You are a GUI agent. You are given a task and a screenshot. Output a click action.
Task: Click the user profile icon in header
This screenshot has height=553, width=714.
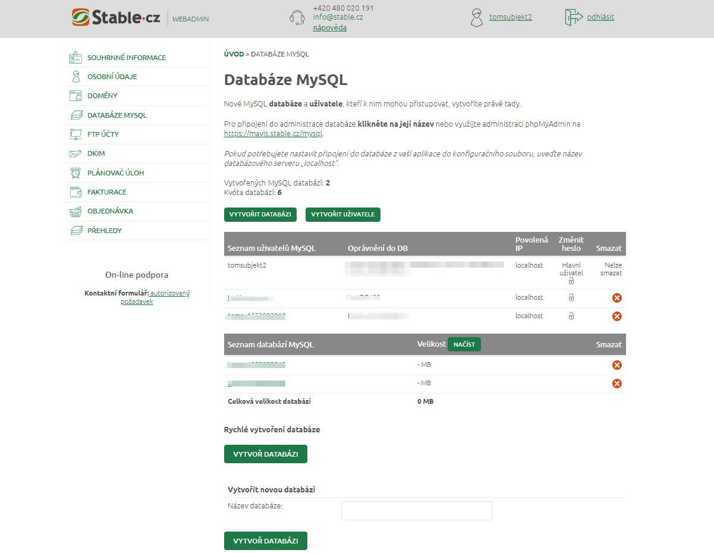click(x=477, y=17)
